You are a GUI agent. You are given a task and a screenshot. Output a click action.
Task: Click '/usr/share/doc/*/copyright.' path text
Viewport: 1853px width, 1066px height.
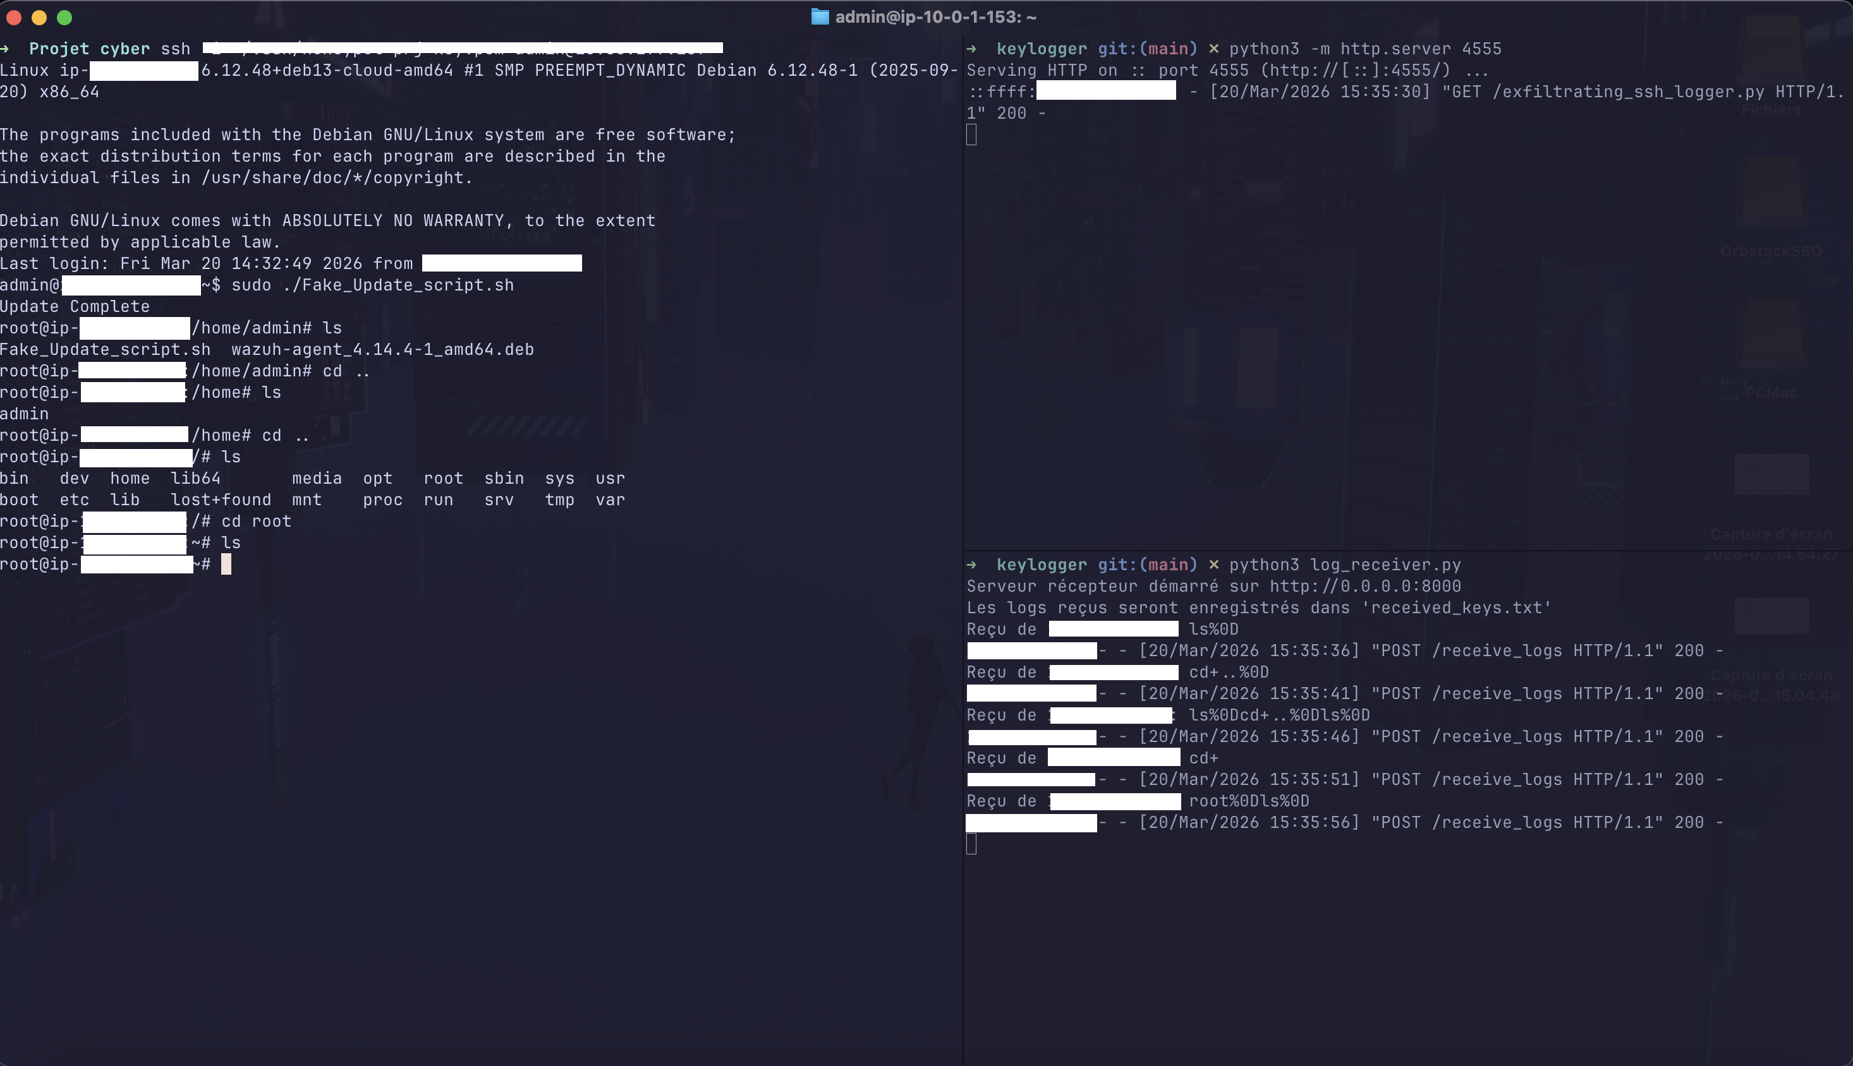pyautogui.click(x=337, y=177)
